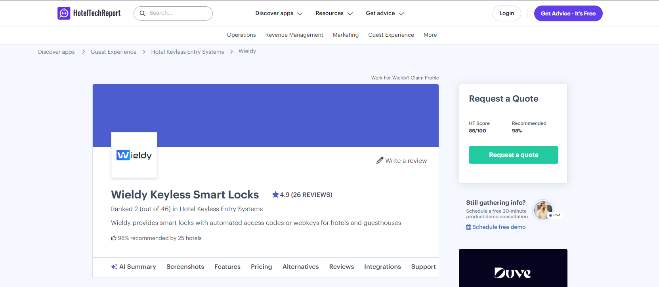This screenshot has height=287, width=659.
Task: Go to Discover apps breadcrumb
Action: [x=56, y=52]
